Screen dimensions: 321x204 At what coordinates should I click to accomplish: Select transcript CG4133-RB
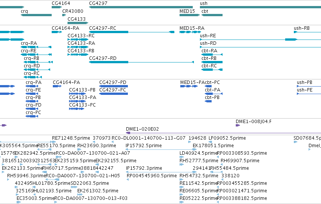[x=78, y=55]
